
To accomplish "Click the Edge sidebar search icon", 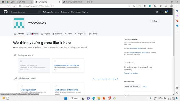I will click(177, 11).
